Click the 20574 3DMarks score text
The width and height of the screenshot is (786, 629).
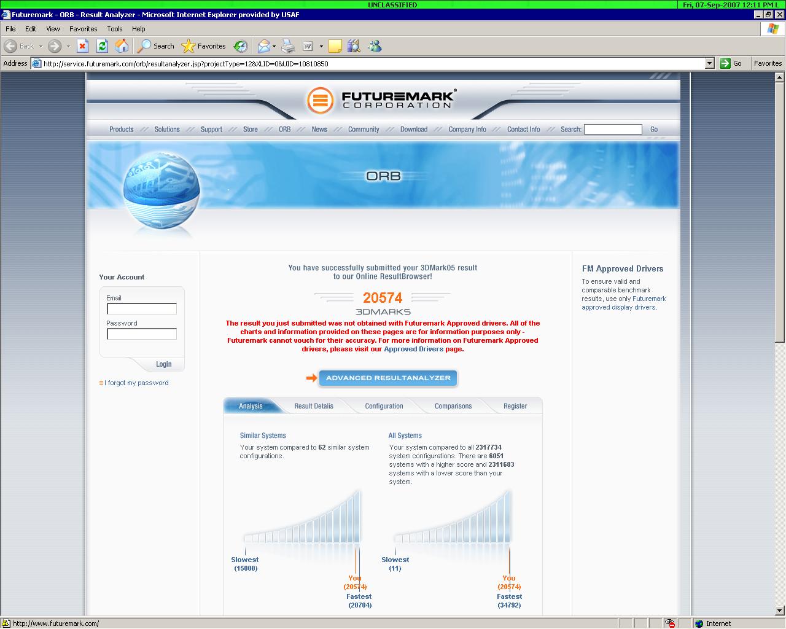coord(383,298)
